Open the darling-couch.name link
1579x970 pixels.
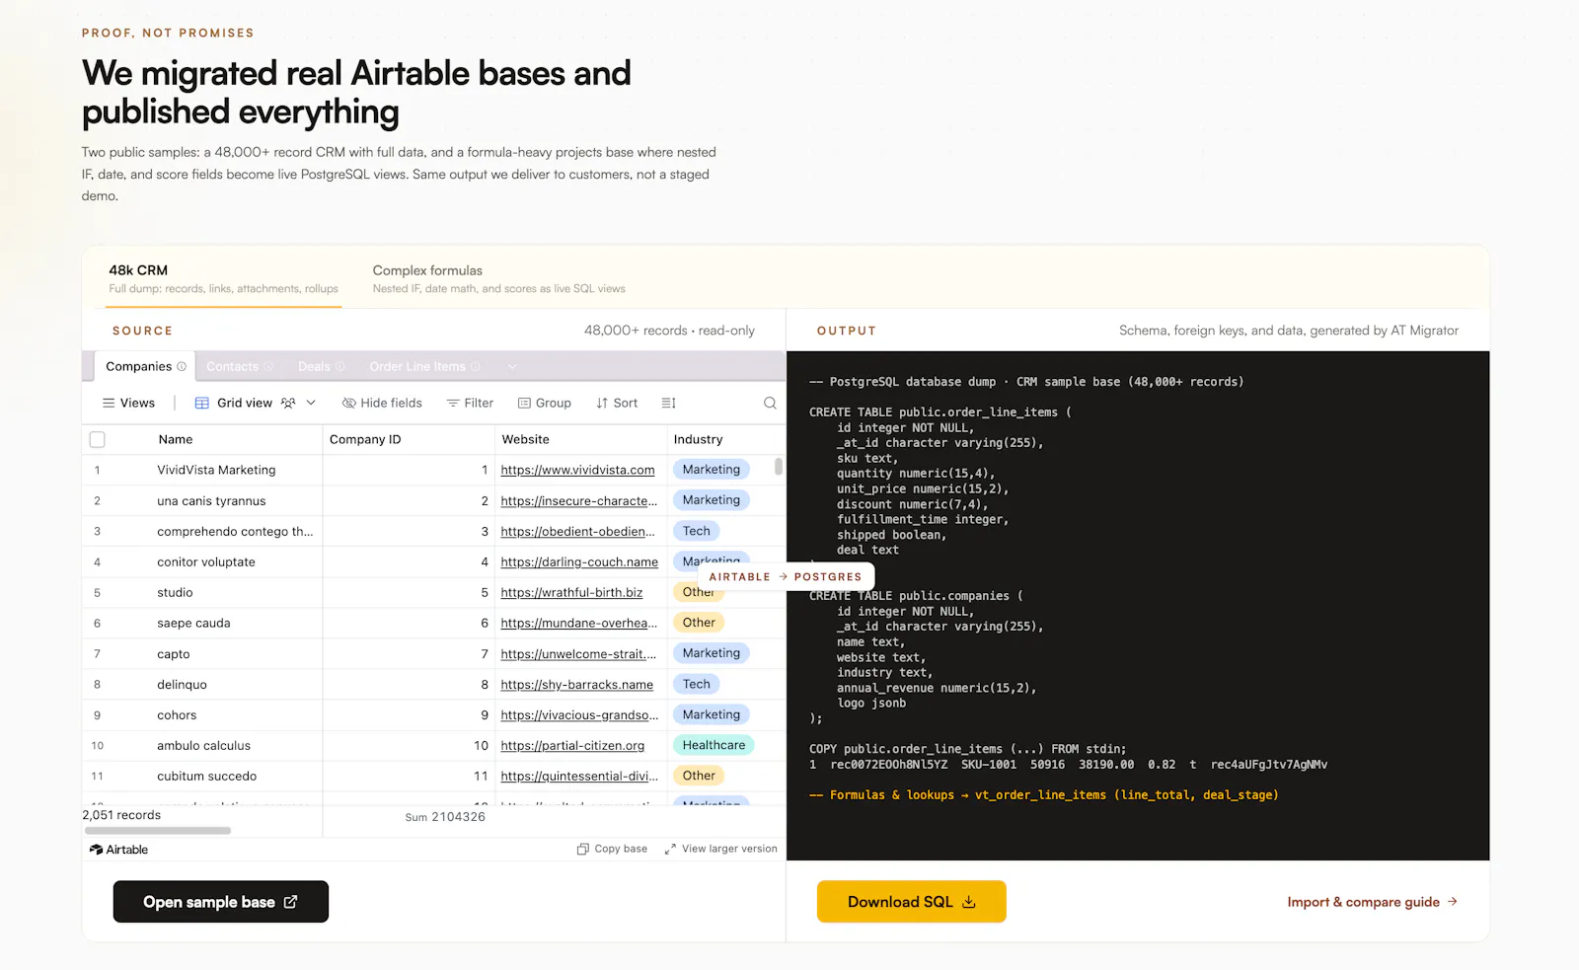579,561
